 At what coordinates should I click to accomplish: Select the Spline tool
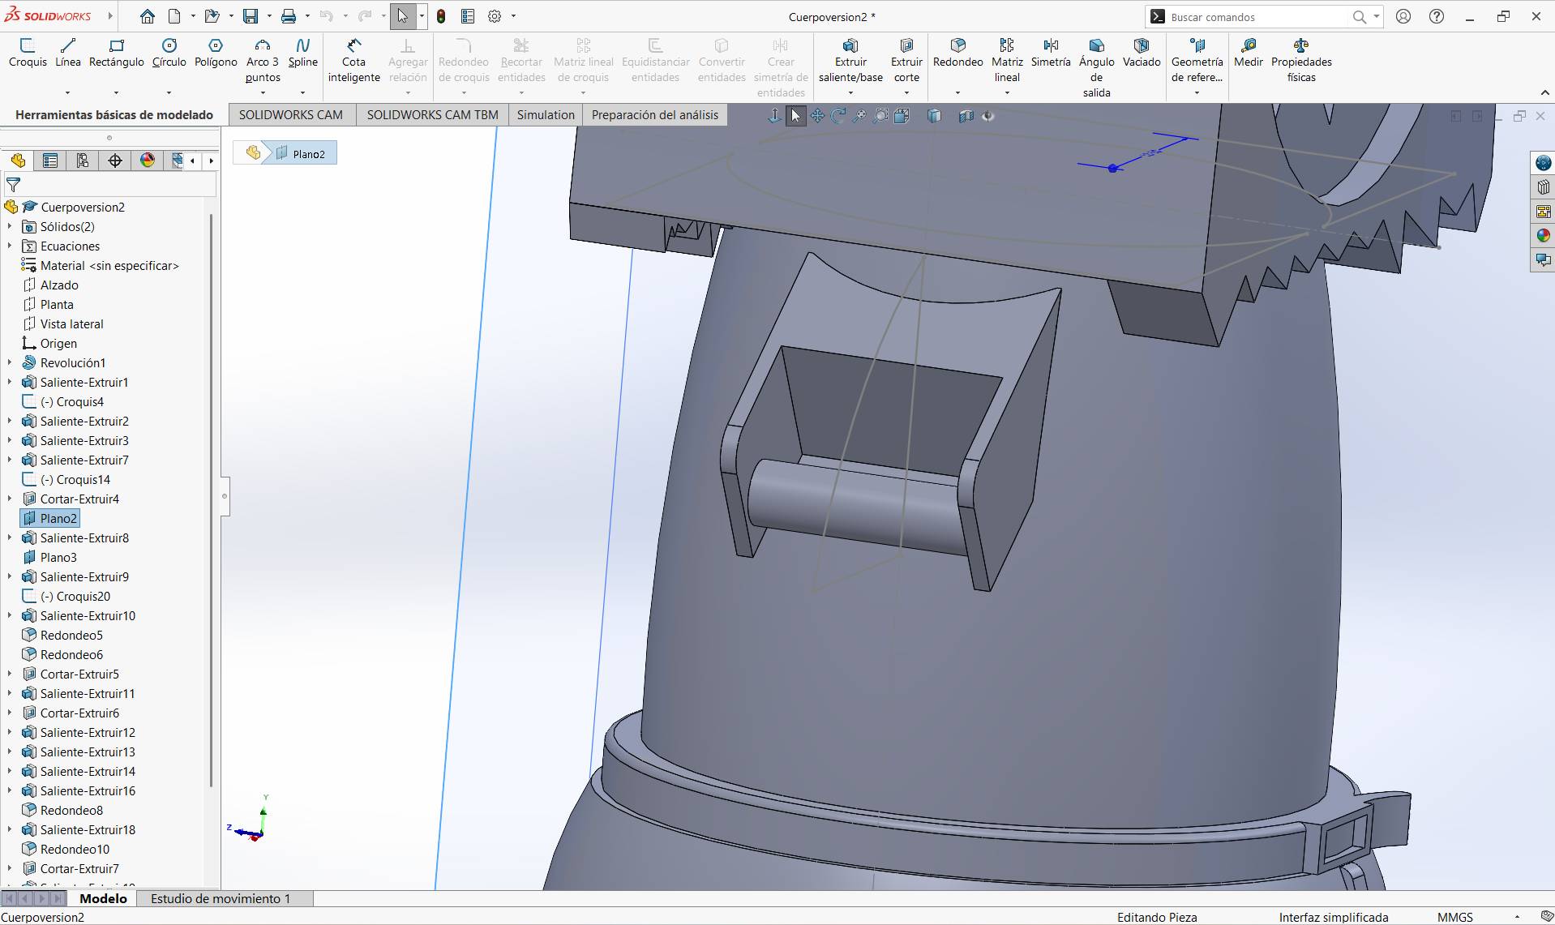click(303, 53)
